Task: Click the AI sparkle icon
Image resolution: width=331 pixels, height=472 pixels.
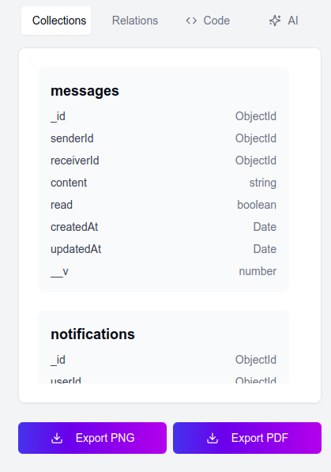Action: pos(275,21)
